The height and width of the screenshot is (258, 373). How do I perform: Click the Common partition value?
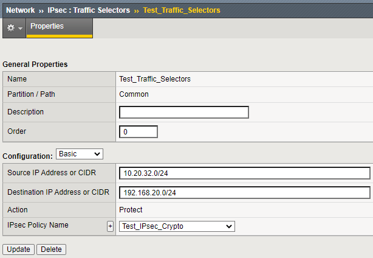click(134, 94)
